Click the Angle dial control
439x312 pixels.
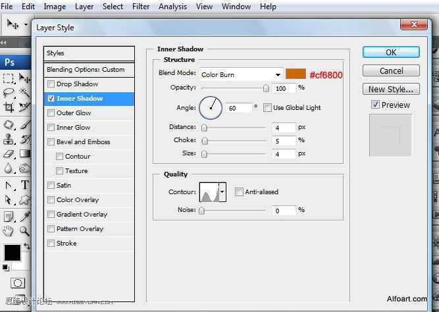tap(211, 108)
